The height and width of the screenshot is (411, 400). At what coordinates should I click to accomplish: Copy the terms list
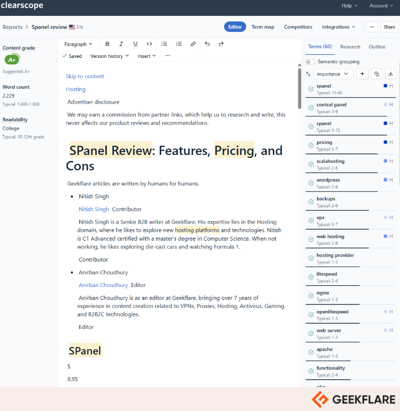coord(377,74)
